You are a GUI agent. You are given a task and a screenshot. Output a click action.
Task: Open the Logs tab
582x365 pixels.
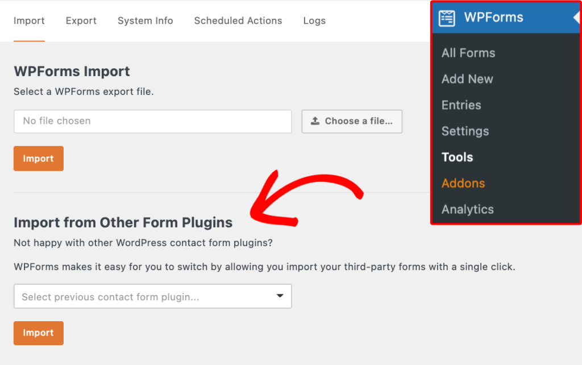[x=314, y=20]
